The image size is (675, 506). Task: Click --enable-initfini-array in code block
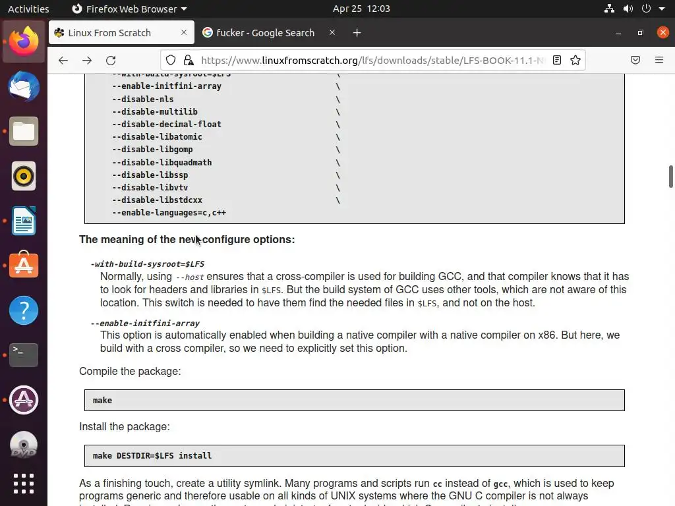coord(167,86)
